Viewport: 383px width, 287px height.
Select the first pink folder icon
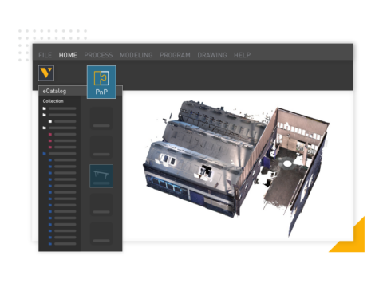coord(50,134)
